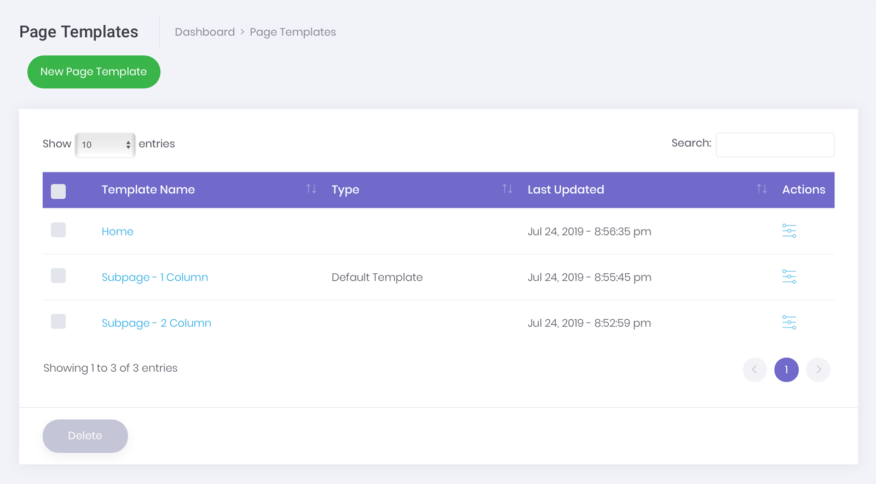876x484 pixels.
Task: Check the Subpage - 1 Column checkbox
Action: pyautogui.click(x=58, y=275)
